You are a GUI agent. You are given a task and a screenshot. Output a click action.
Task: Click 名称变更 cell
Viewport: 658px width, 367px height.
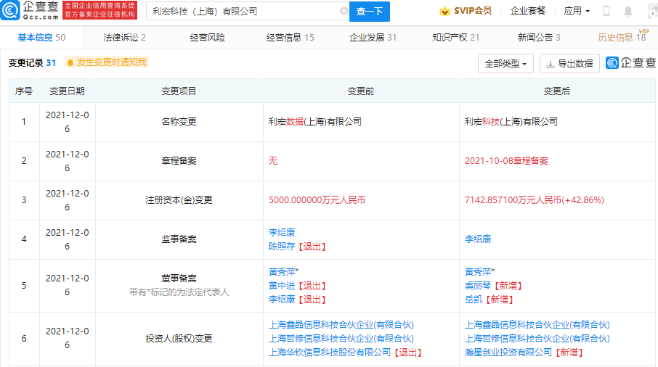pyautogui.click(x=179, y=122)
